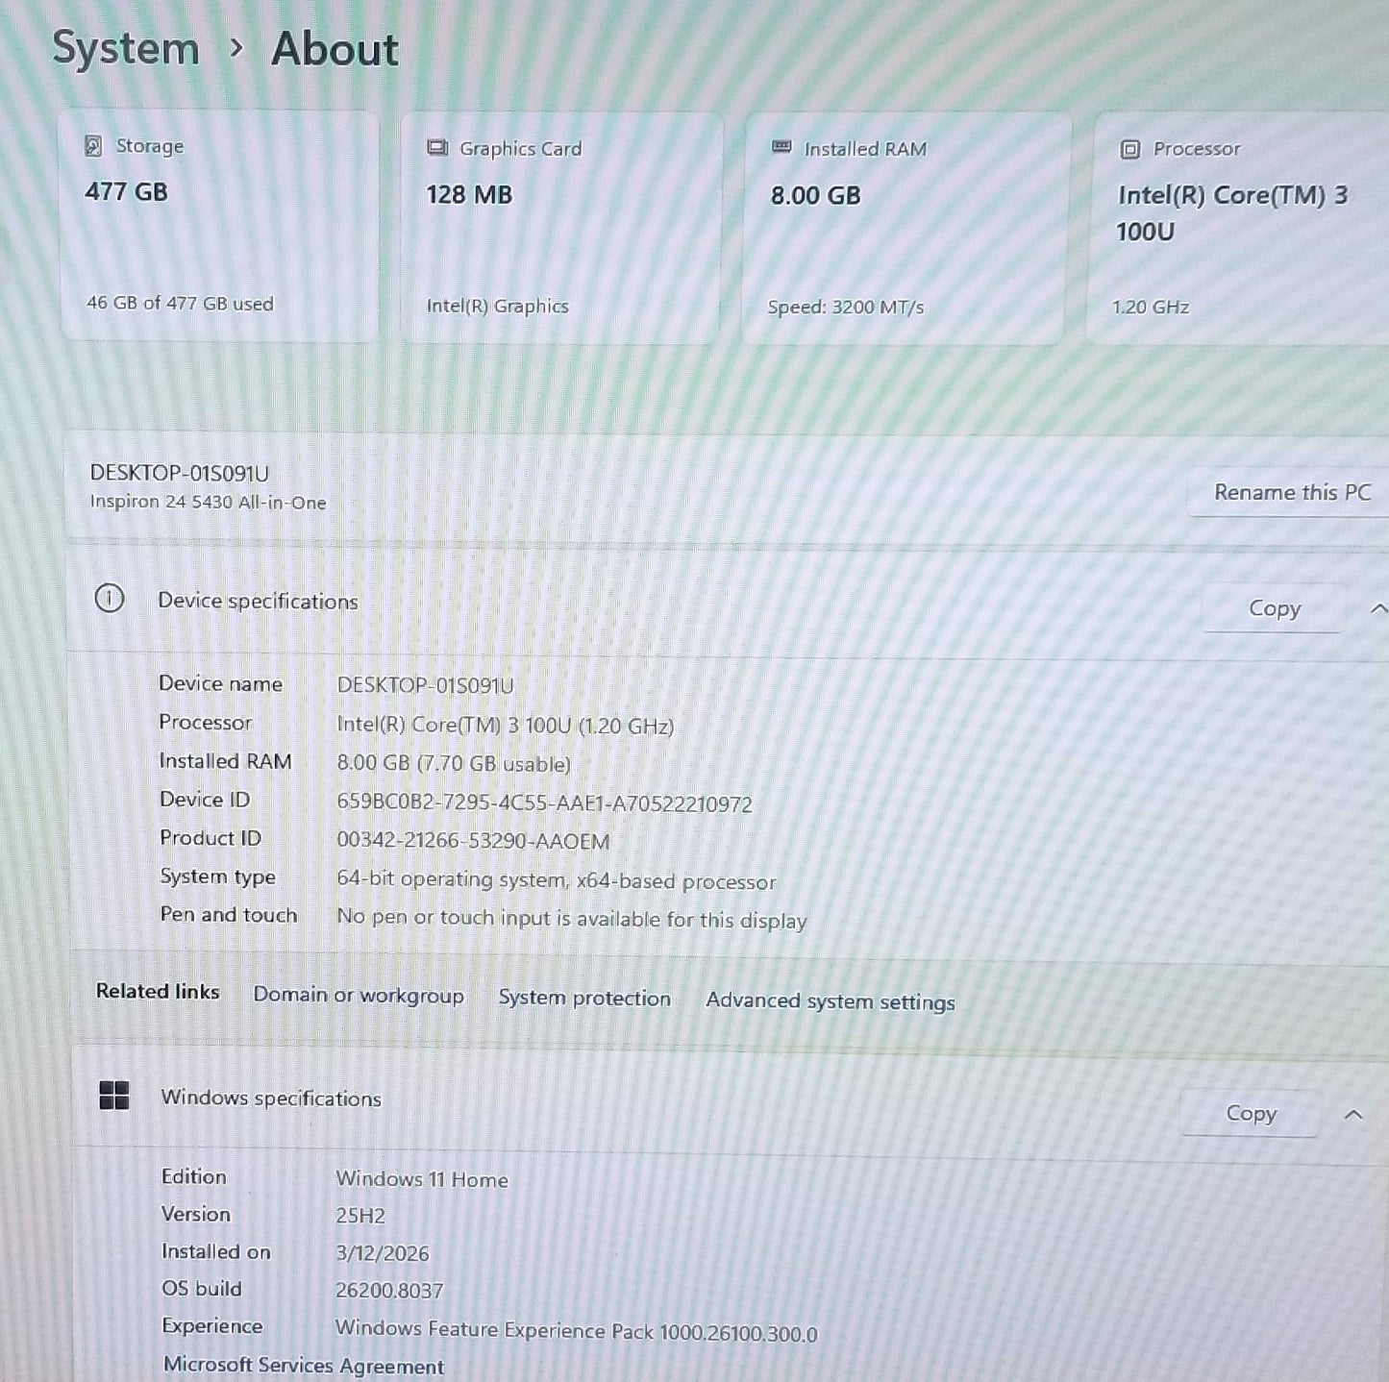This screenshot has height=1382, width=1389.
Task: Copy the Device specifications details
Action: 1273,607
